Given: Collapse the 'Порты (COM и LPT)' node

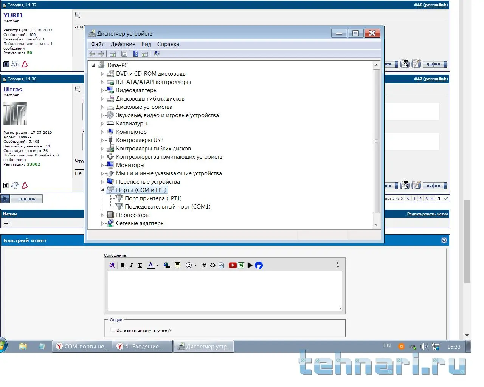Looking at the screenshot, I should click(102, 190).
